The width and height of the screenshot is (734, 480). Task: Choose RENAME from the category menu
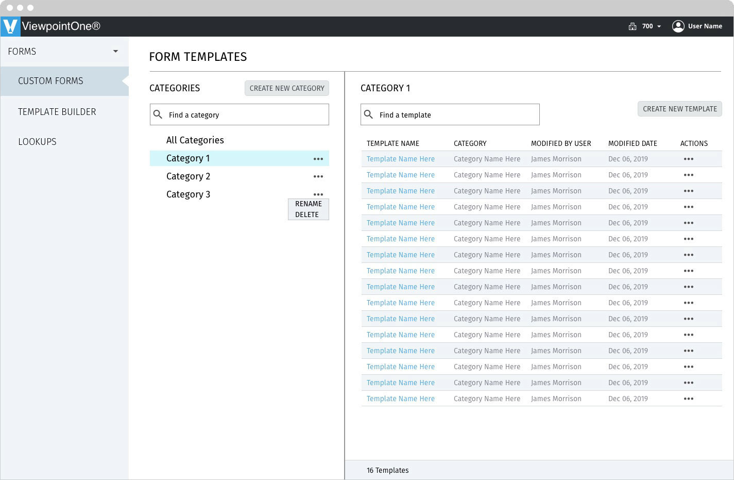pyautogui.click(x=308, y=204)
